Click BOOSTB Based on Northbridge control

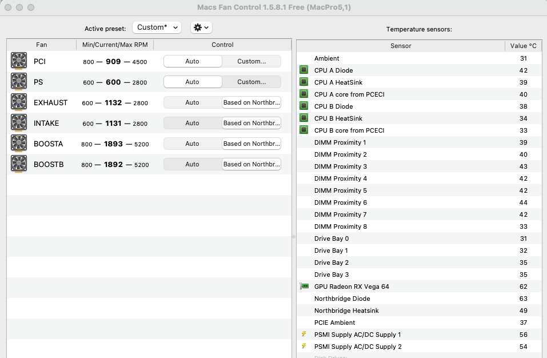click(x=251, y=164)
